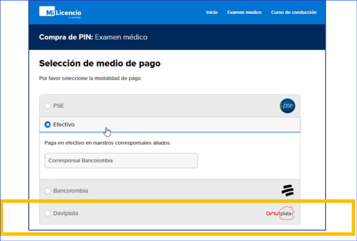Click the 'Efectivo' option label
This screenshot has height=241, width=357.
click(64, 125)
